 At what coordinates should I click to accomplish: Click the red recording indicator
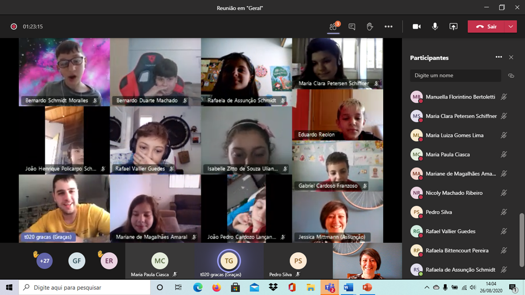point(14,27)
